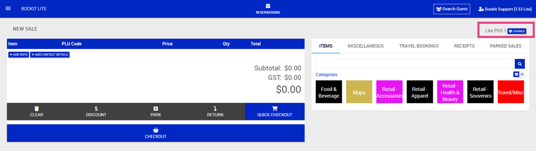
Task: Select Quick Checkout cart button
Action: coord(275,111)
